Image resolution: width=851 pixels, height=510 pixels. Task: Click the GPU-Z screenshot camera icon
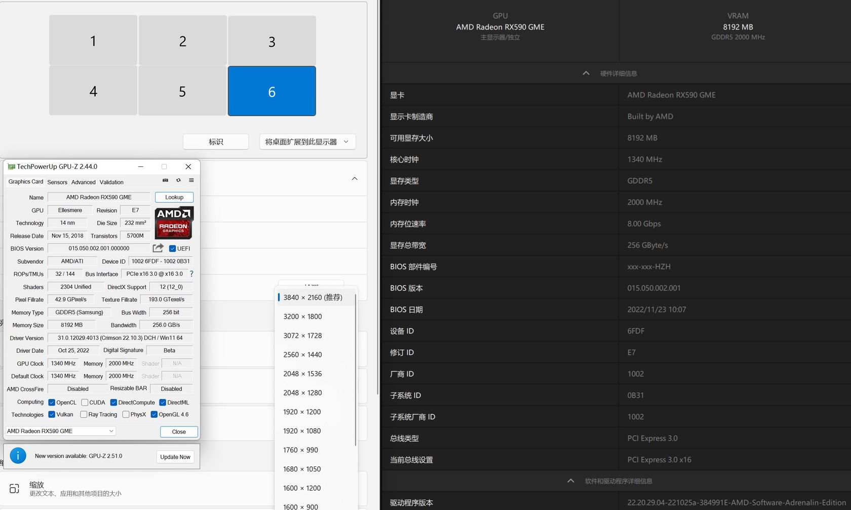[165, 180]
